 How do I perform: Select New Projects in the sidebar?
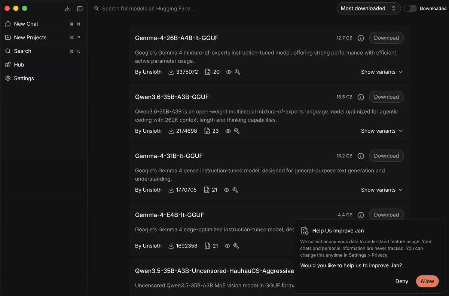click(x=43, y=37)
